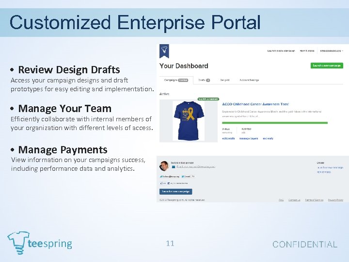Click the end early link
Screen dimensions: 349x262
tap(268, 138)
